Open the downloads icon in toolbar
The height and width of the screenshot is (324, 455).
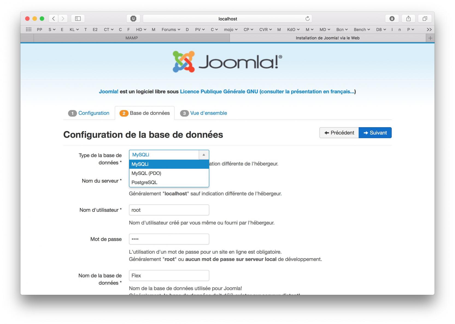392,19
